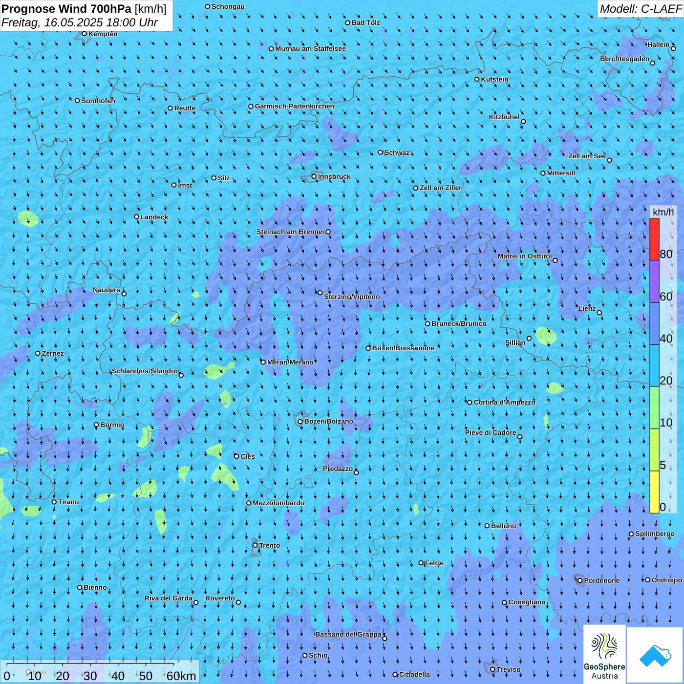Click the Zernez city marker dot
Image resolution: width=684 pixels, height=684 pixels.
pyautogui.click(x=38, y=353)
